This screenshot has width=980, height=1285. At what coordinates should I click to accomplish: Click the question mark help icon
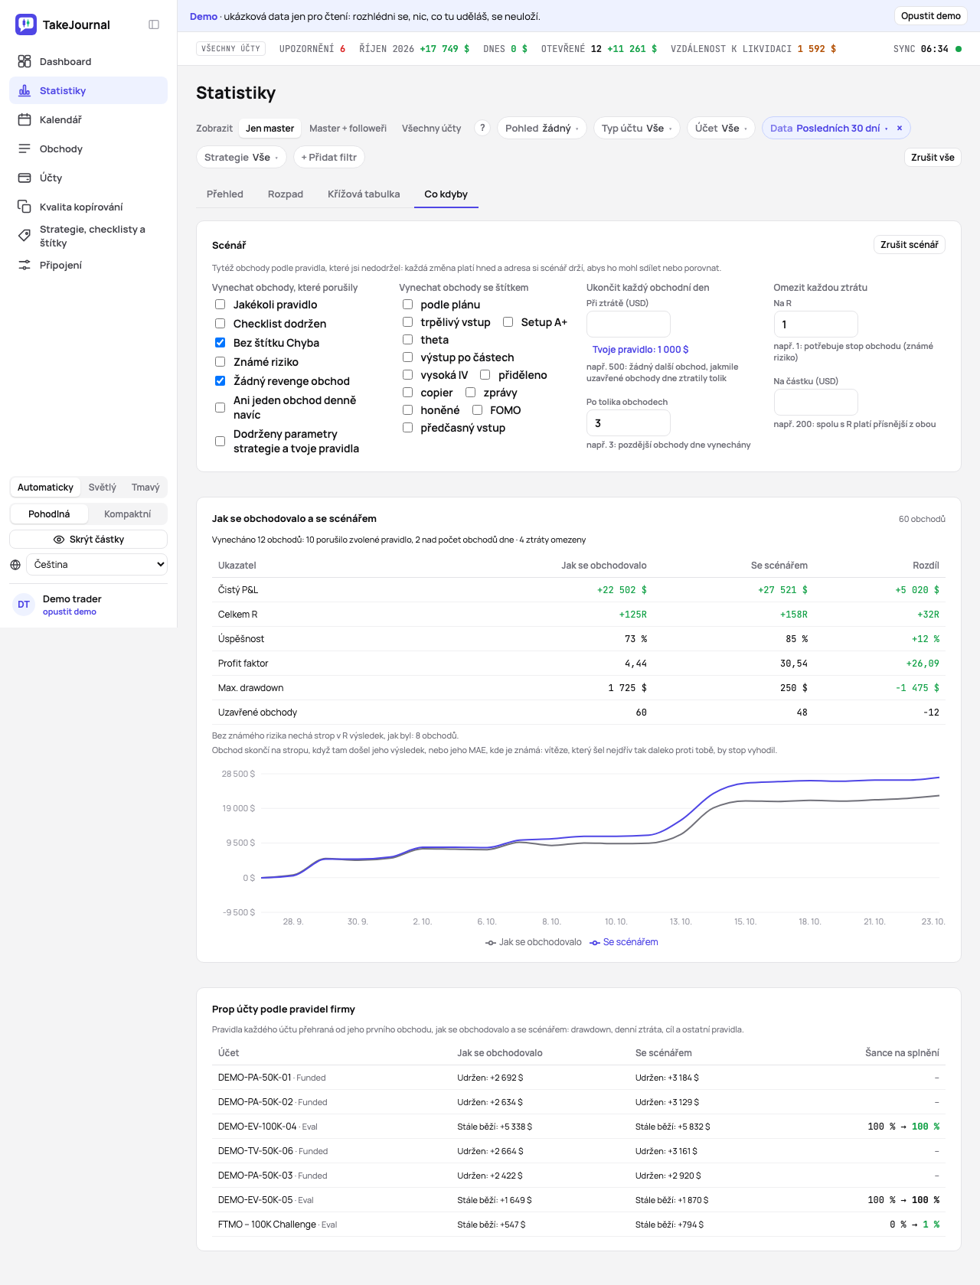[x=482, y=128]
